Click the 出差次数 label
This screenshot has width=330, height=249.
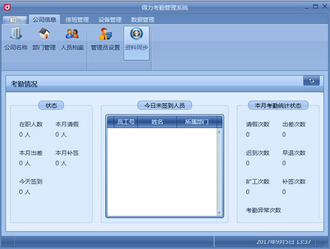[294, 124]
